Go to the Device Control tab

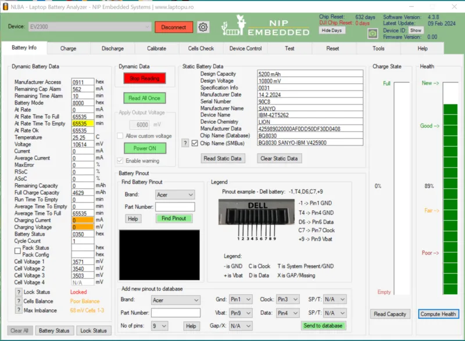pyautogui.click(x=245, y=48)
